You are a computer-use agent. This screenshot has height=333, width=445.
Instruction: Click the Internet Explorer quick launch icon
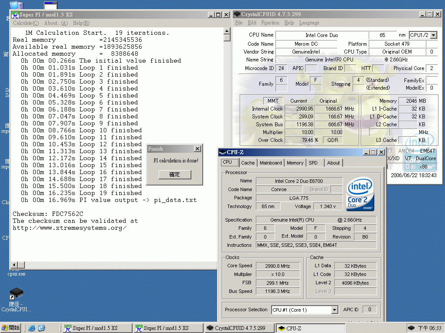[x=31, y=328]
